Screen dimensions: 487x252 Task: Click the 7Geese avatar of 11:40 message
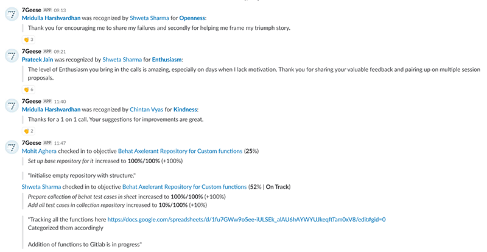pos(12,106)
